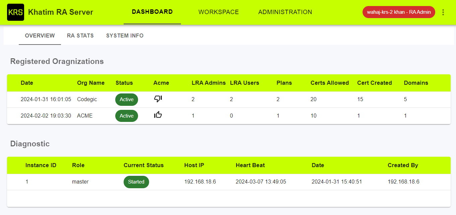Click Khatim RA Server title
Image resolution: width=456 pixels, height=215 pixels.
point(61,12)
